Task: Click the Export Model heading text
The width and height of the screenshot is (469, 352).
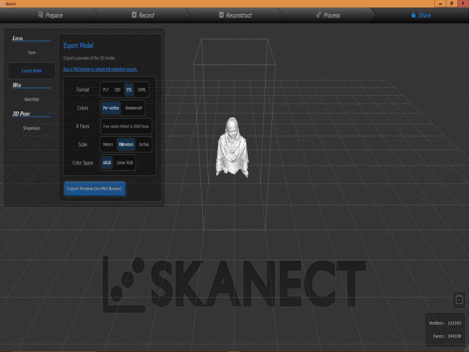Action: point(79,46)
